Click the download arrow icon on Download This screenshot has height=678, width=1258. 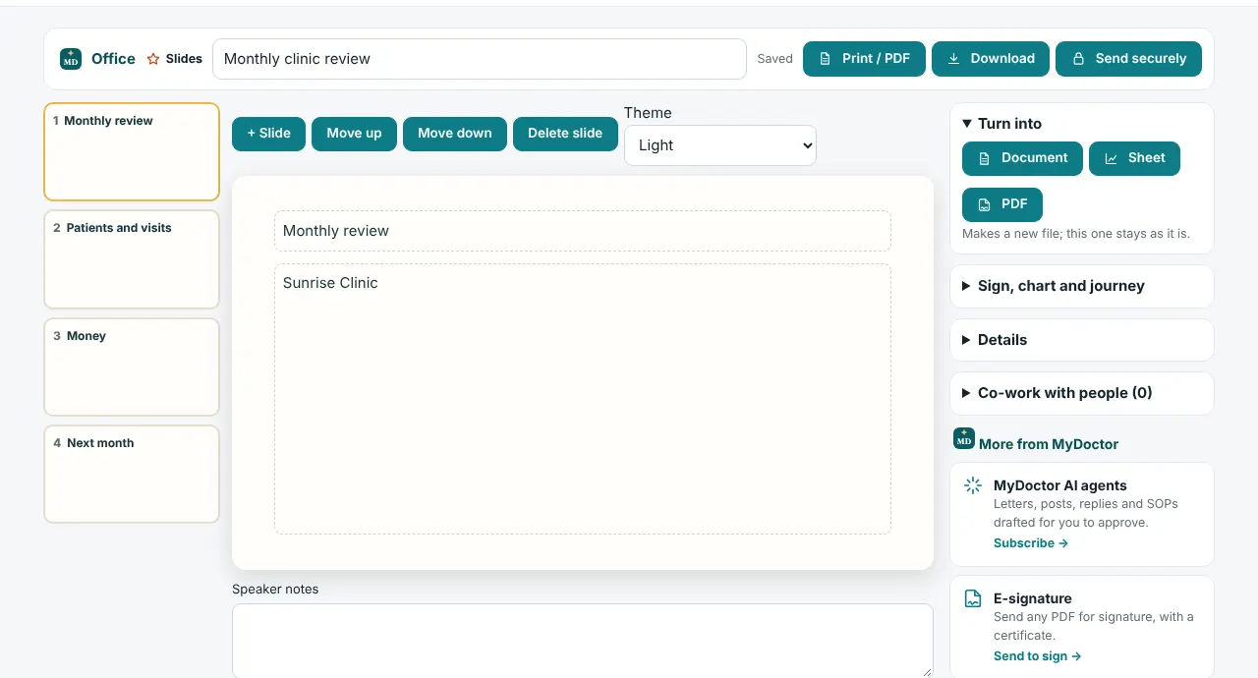953,59
